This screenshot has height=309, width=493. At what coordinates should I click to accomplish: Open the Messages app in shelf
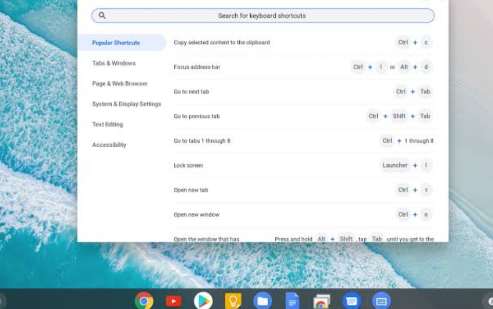pyautogui.click(x=351, y=301)
